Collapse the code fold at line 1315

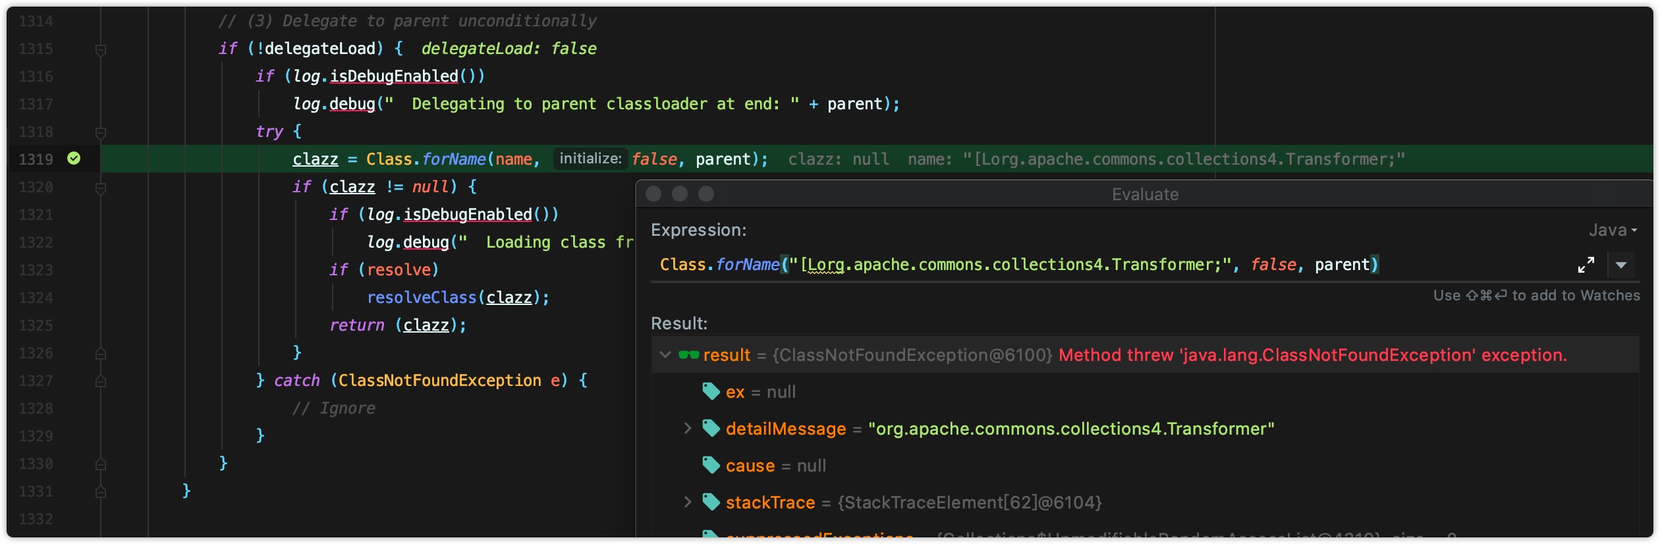tap(101, 49)
